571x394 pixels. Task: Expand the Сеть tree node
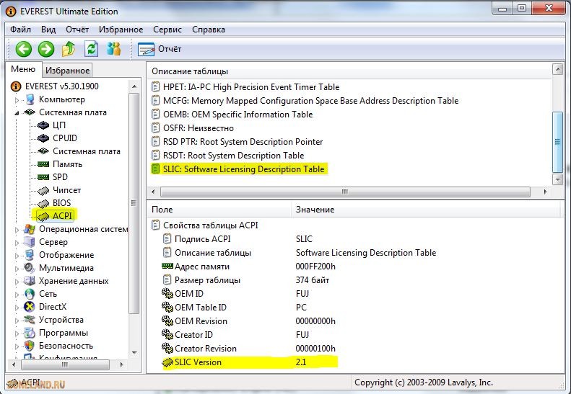pyautogui.click(x=17, y=294)
